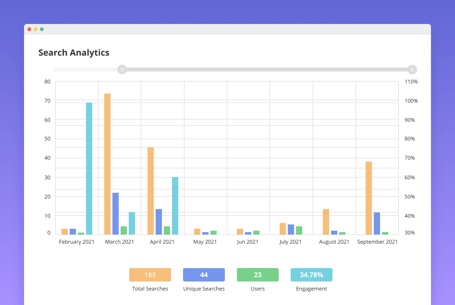Click the Search Analytics heading

tap(74, 53)
